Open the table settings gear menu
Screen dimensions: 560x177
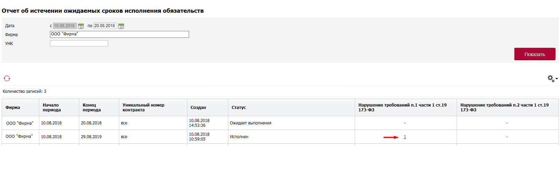click(x=552, y=79)
